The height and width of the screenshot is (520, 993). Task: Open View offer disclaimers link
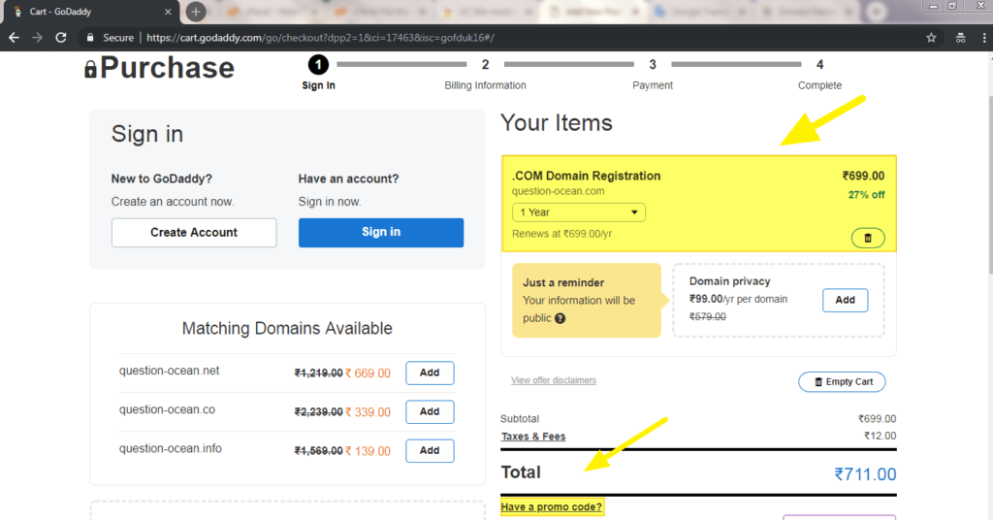pyautogui.click(x=554, y=380)
